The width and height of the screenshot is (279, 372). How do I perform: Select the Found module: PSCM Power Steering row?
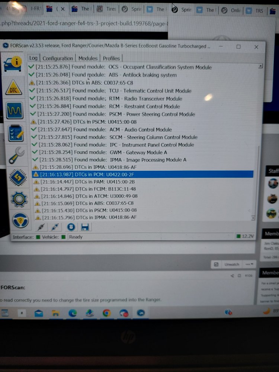pyautogui.click(x=113, y=114)
